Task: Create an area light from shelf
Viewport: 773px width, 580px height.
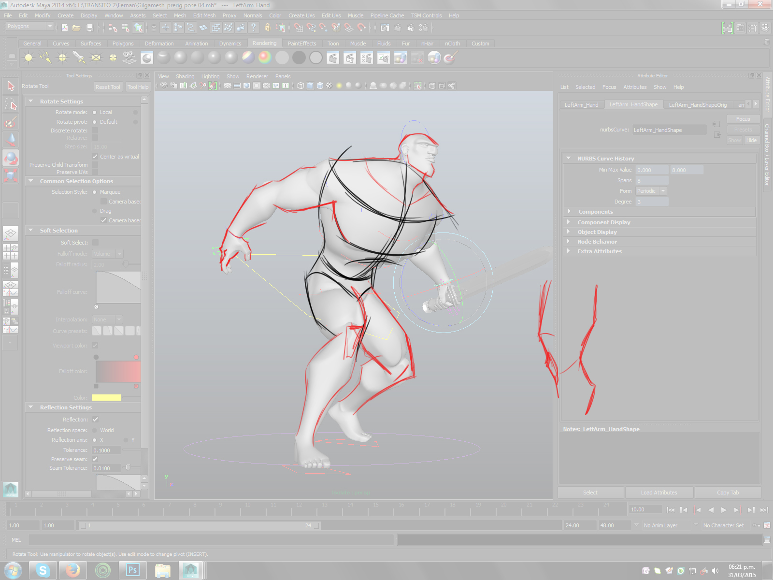Action: coord(96,58)
